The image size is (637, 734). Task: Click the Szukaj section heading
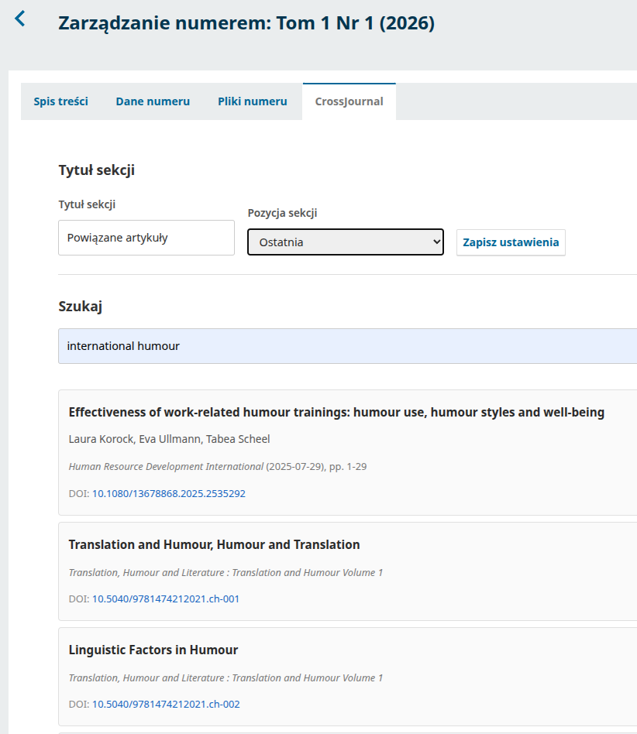[x=81, y=307]
